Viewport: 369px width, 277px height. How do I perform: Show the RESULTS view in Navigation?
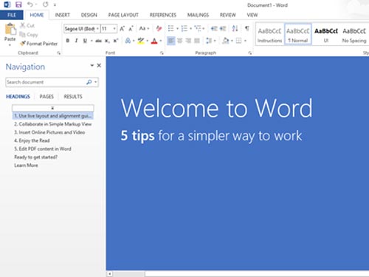click(x=73, y=97)
